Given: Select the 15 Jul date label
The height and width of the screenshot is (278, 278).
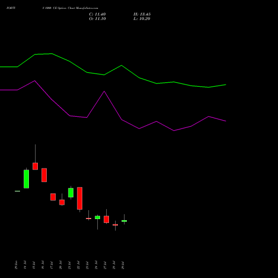Looking at the screenshot, I should coord(34,265).
